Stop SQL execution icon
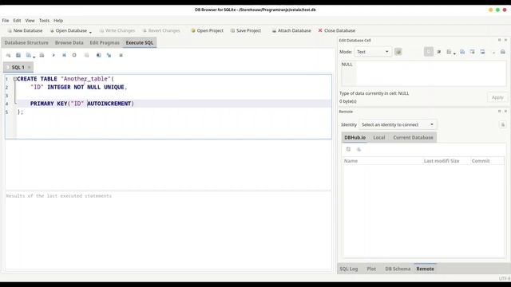 pyautogui.click(x=74, y=55)
